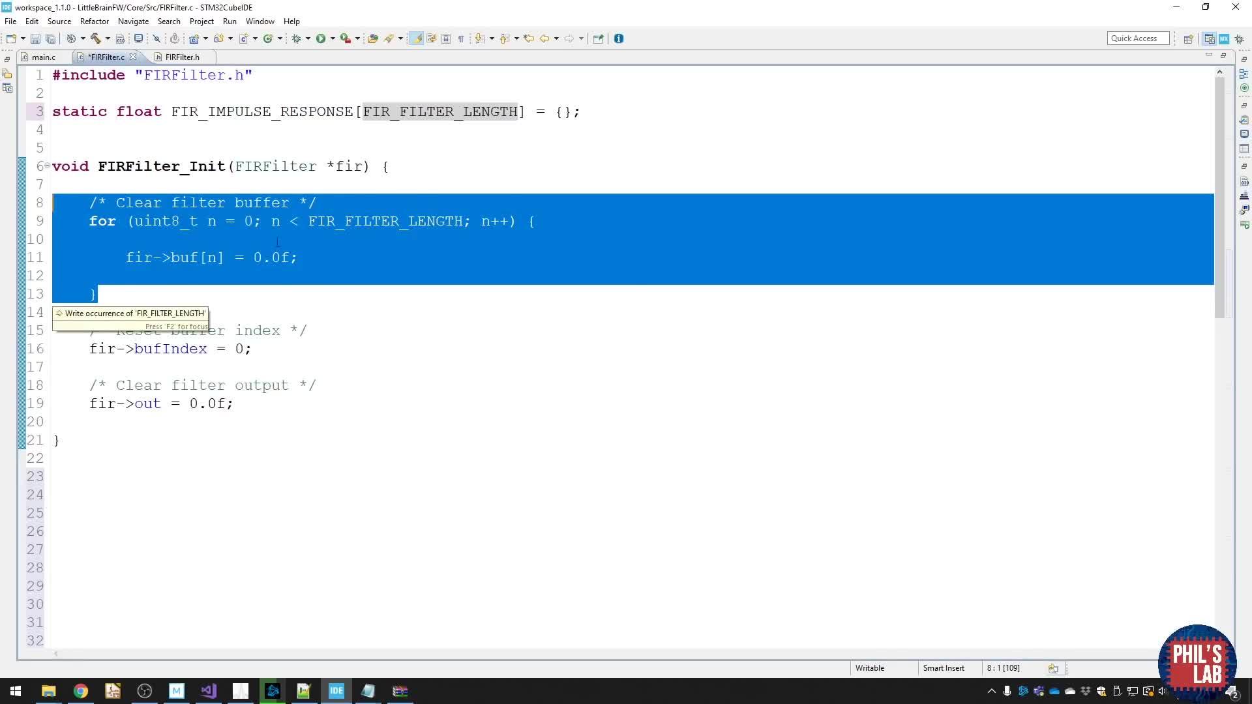Open dropdown arrow next to Debug icon
The height and width of the screenshot is (704, 1252).
[308, 38]
